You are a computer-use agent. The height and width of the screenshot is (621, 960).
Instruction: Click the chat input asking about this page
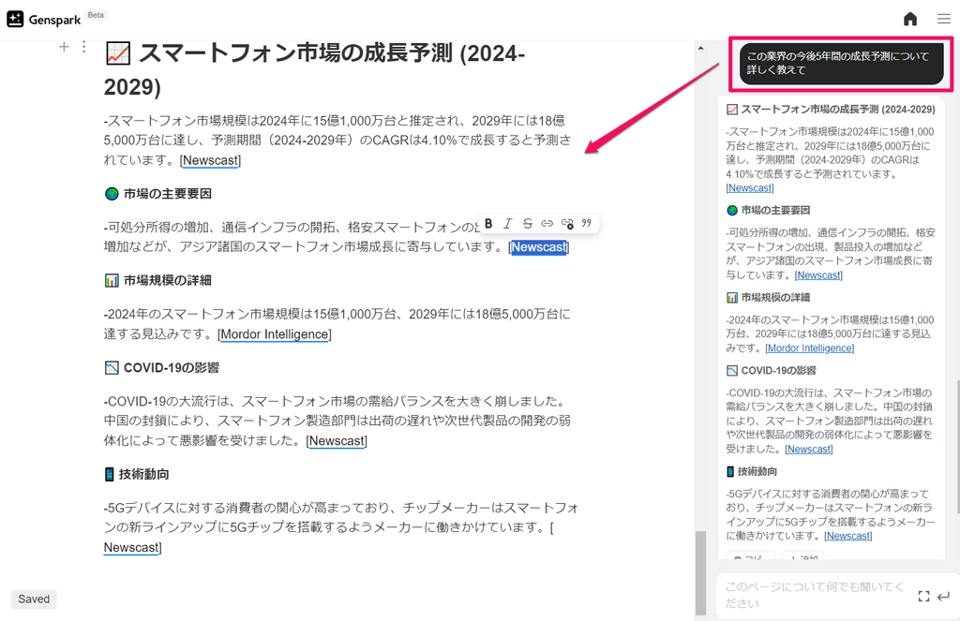point(816,595)
